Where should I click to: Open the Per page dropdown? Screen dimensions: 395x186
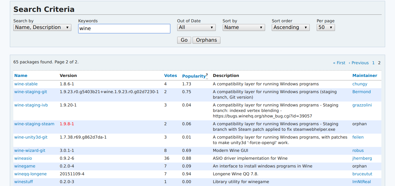pos(326,27)
